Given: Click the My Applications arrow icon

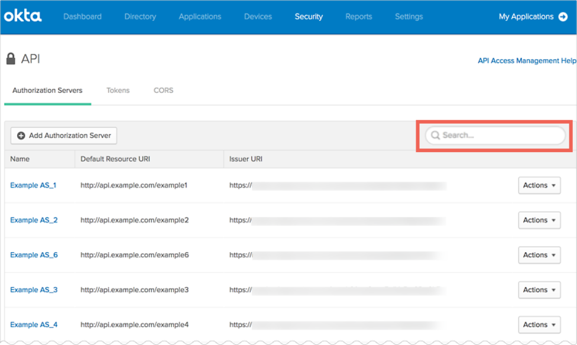Looking at the screenshot, I should click(563, 17).
